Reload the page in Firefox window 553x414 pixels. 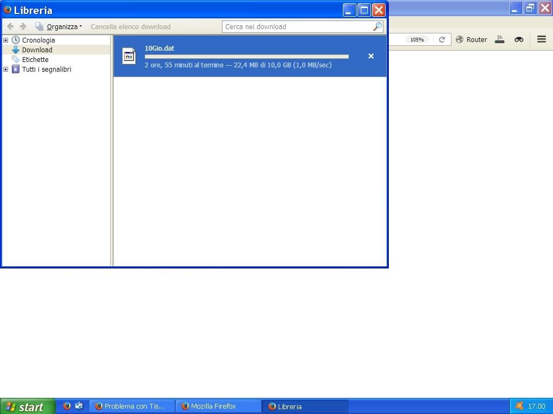(x=442, y=39)
